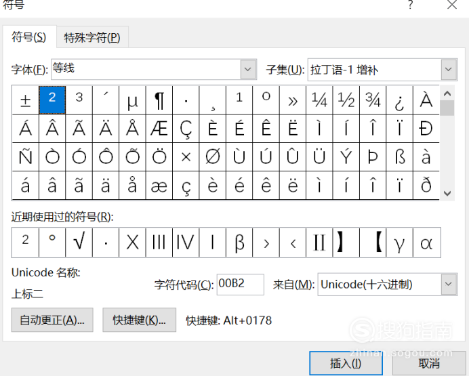This screenshot has width=469, height=376.
Task: Pick recently used › angle quote symbol
Action: tap(266, 243)
